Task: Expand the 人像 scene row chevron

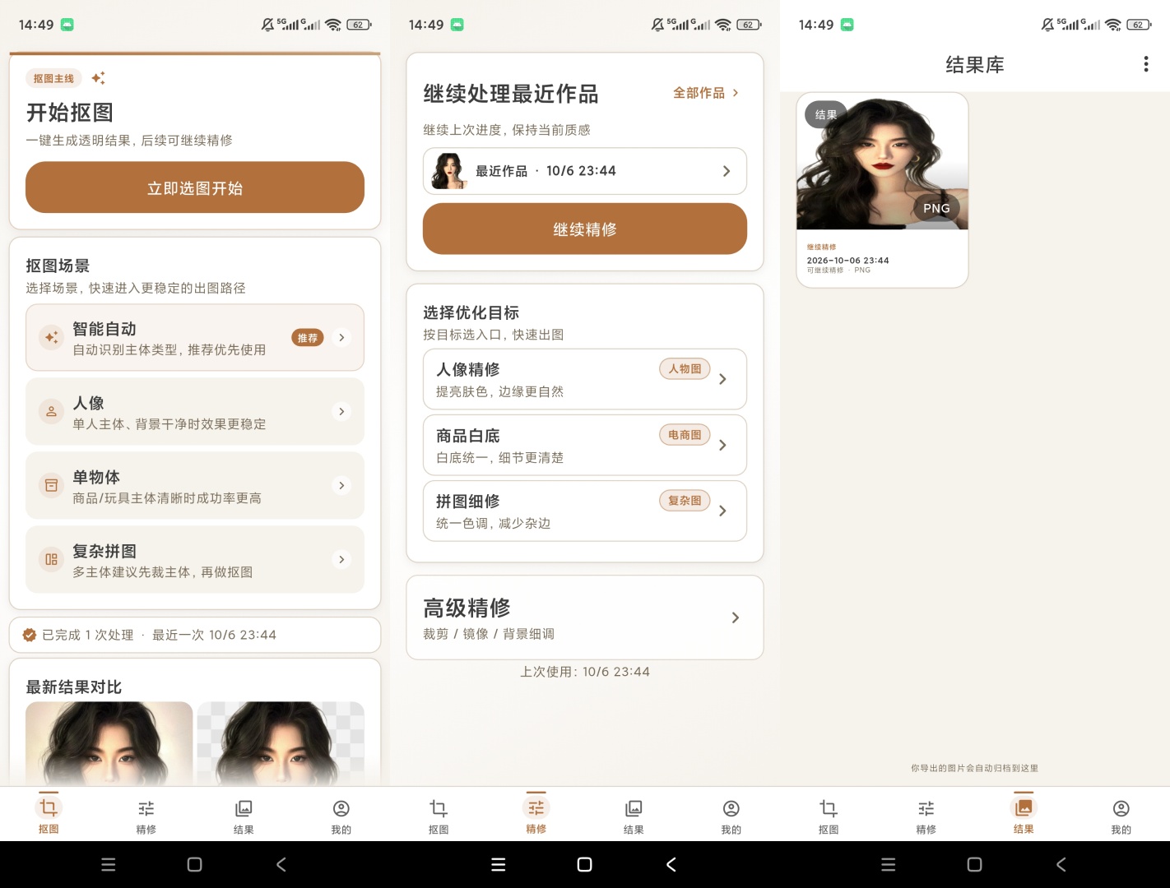Action: 341,411
